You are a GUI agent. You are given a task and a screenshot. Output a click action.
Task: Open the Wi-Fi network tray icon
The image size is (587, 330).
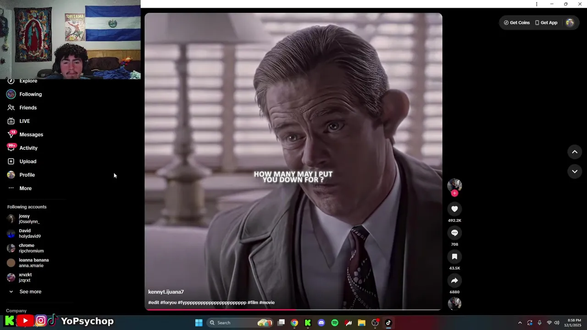point(549,323)
